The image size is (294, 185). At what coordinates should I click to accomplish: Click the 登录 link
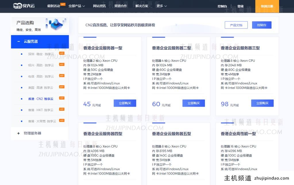[x=241, y=5]
